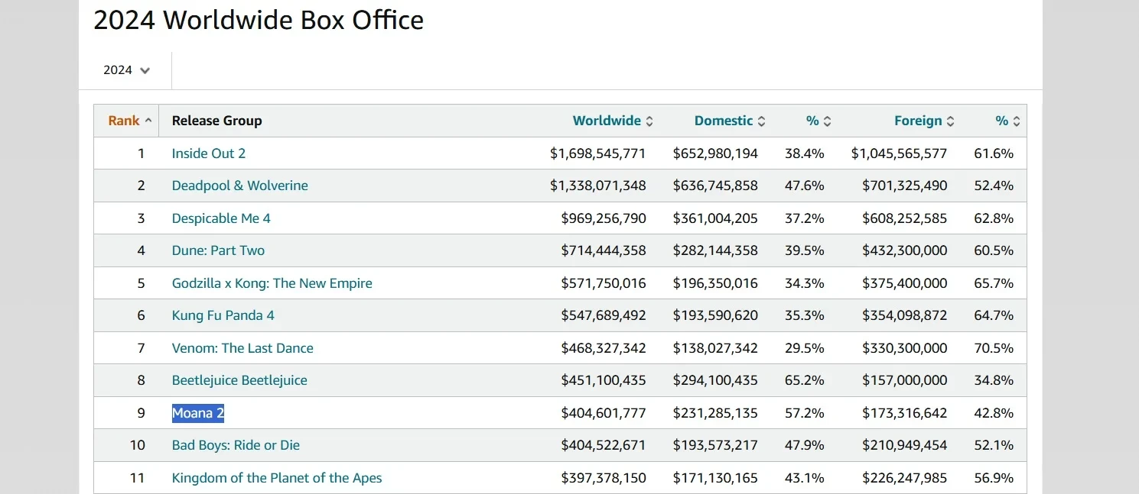The height and width of the screenshot is (494, 1139).
Task: Open Dune: Part Two entry
Action: [x=218, y=250]
